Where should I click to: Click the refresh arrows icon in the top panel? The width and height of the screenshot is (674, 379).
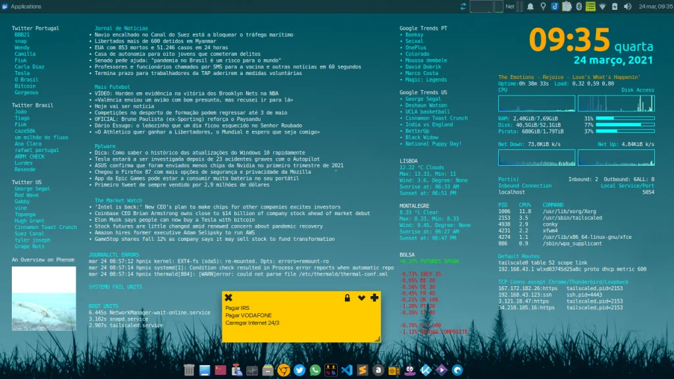(x=463, y=7)
